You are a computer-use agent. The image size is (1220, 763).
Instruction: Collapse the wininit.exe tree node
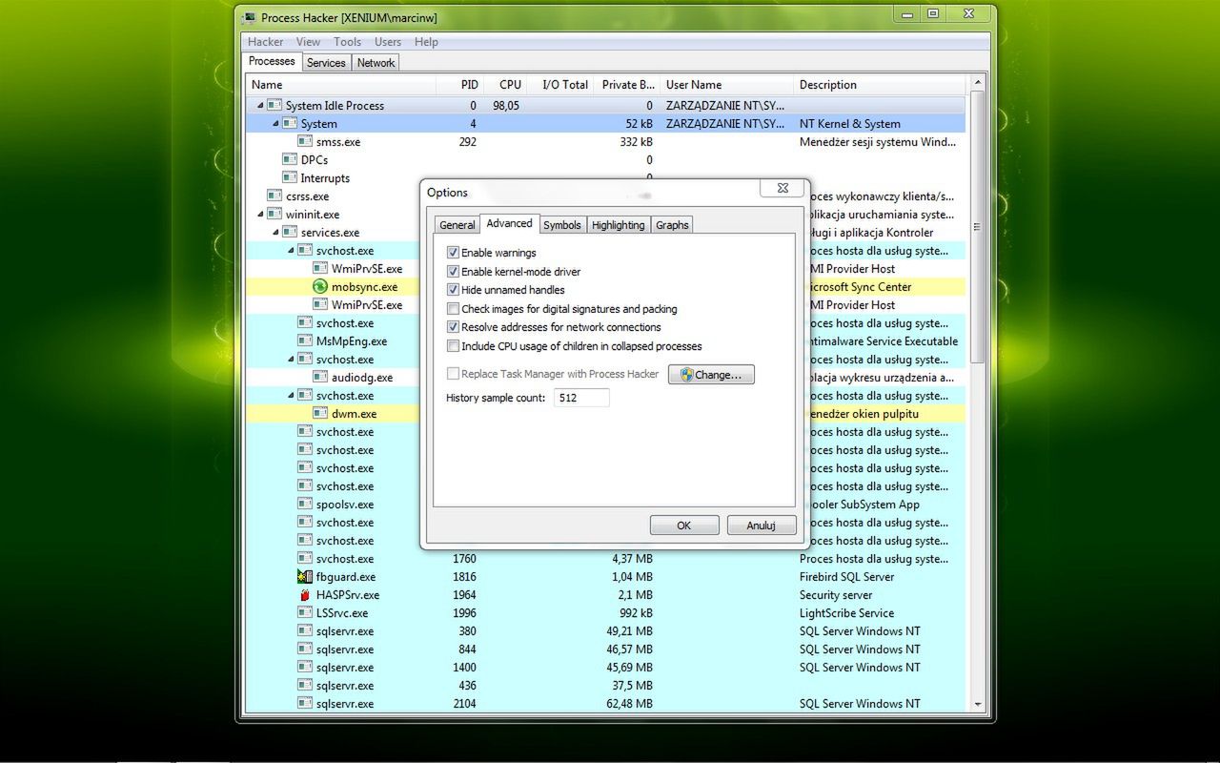pos(260,215)
